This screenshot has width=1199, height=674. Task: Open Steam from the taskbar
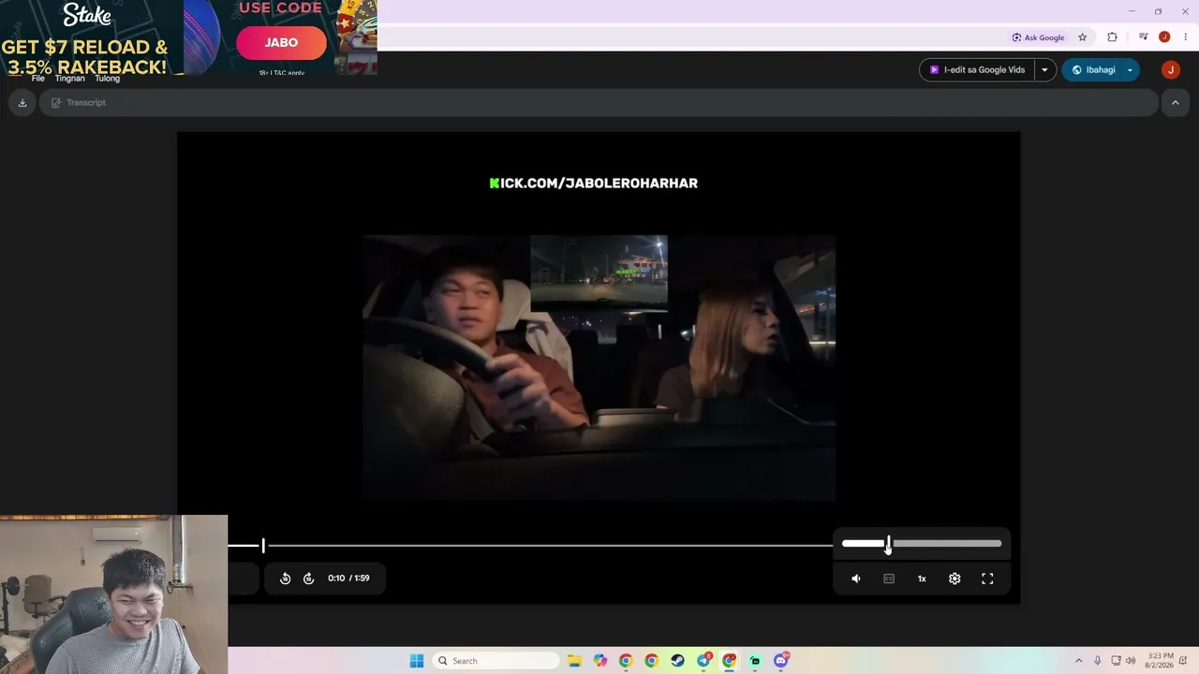click(x=677, y=661)
